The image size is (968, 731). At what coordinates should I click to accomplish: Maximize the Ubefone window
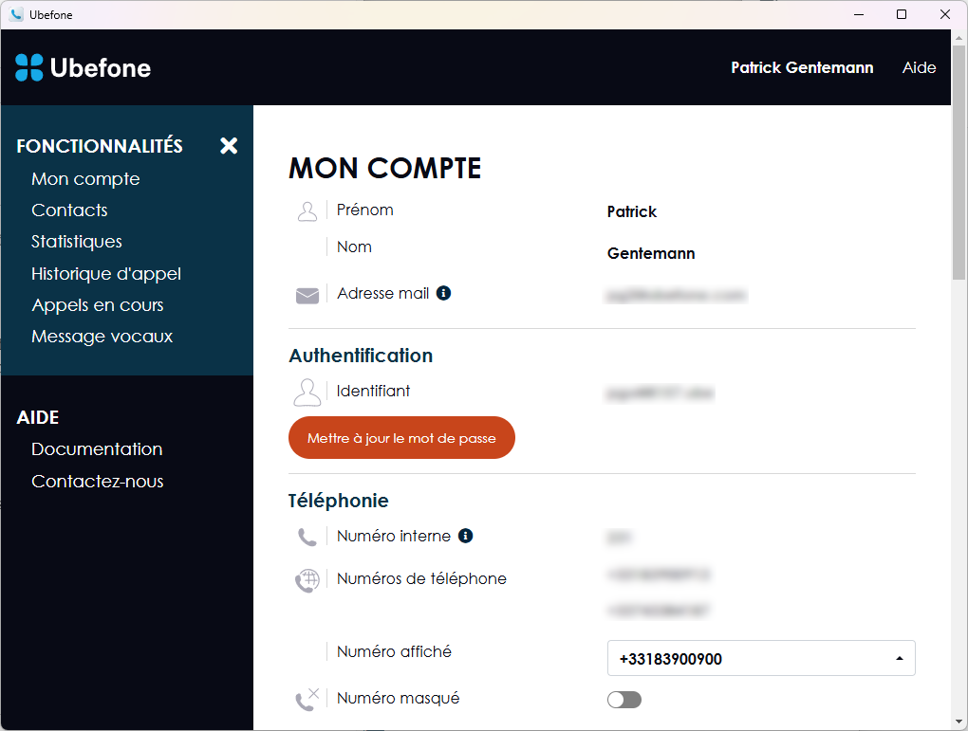pyautogui.click(x=902, y=14)
